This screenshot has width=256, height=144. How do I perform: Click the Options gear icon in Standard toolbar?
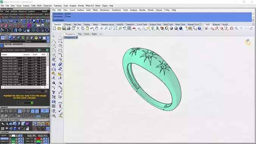(x=190, y=28)
